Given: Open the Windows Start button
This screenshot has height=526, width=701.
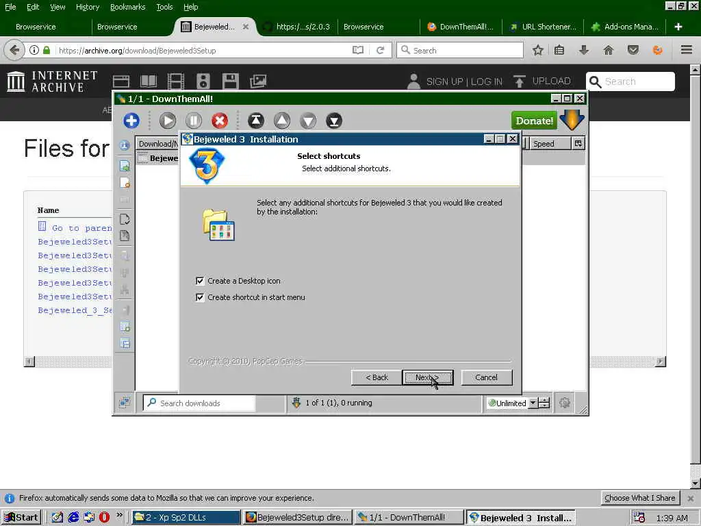Looking at the screenshot, I should click(21, 518).
